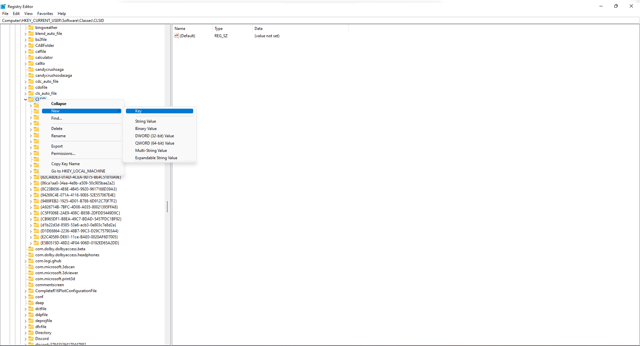Click the com.microsoft.3dviewer folder icon
Screen dimensions: 640x346
coord(31,273)
